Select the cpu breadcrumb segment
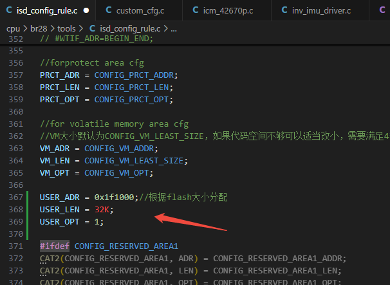The height and width of the screenshot is (285, 390). click(13, 29)
